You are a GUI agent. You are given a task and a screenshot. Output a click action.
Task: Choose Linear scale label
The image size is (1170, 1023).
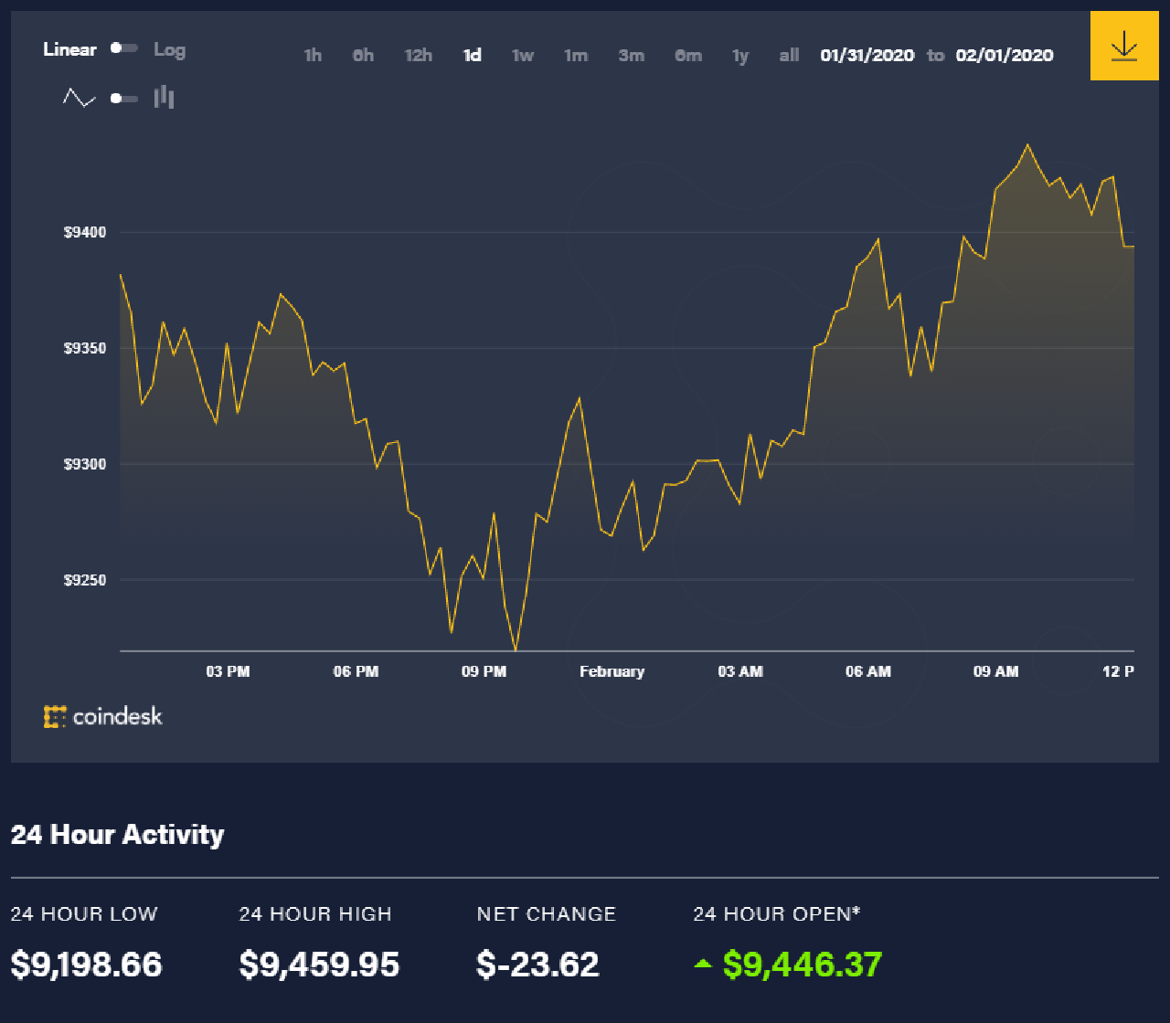point(69,49)
